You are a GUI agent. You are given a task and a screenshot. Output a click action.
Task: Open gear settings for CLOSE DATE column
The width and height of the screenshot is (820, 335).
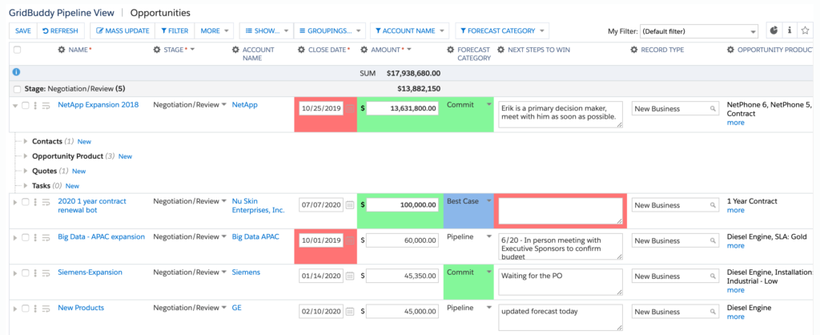pyautogui.click(x=301, y=50)
